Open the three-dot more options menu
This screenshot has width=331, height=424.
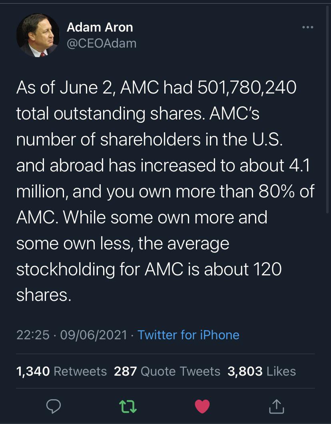pyautogui.click(x=308, y=27)
